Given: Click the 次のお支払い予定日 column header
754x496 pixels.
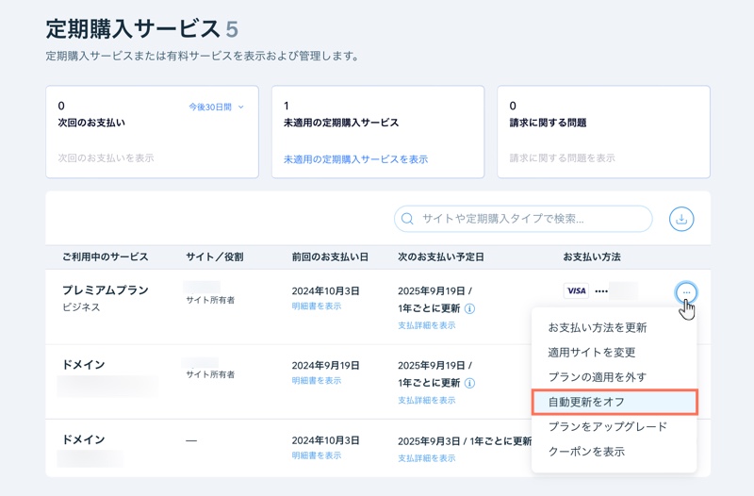Looking at the screenshot, I should [x=440, y=256].
